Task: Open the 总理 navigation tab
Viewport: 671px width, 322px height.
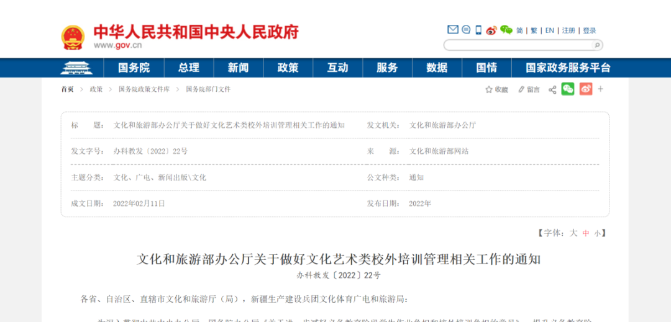Action: pos(189,68)
